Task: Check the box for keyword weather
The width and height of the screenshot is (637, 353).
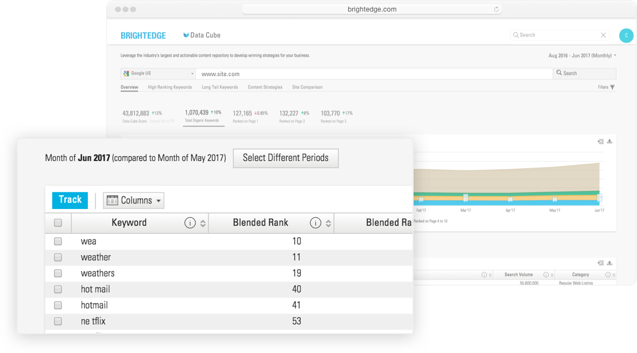Action: click(x=58, y=258)
